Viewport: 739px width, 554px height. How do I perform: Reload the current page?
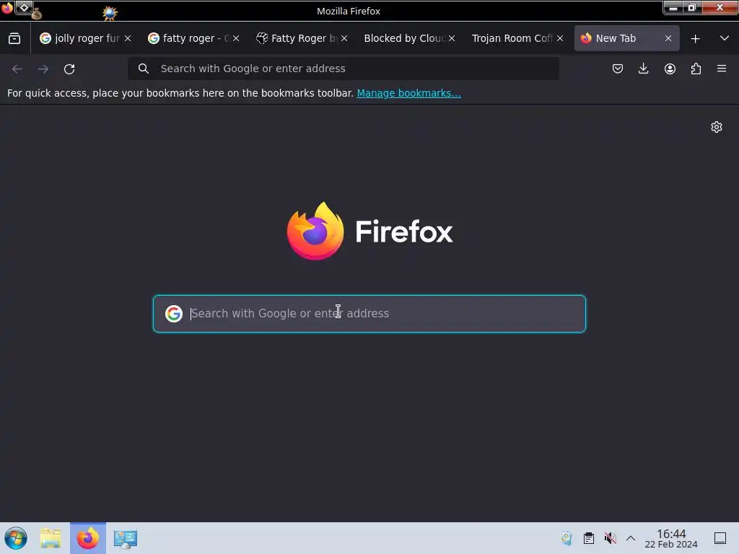pos(69,69)
